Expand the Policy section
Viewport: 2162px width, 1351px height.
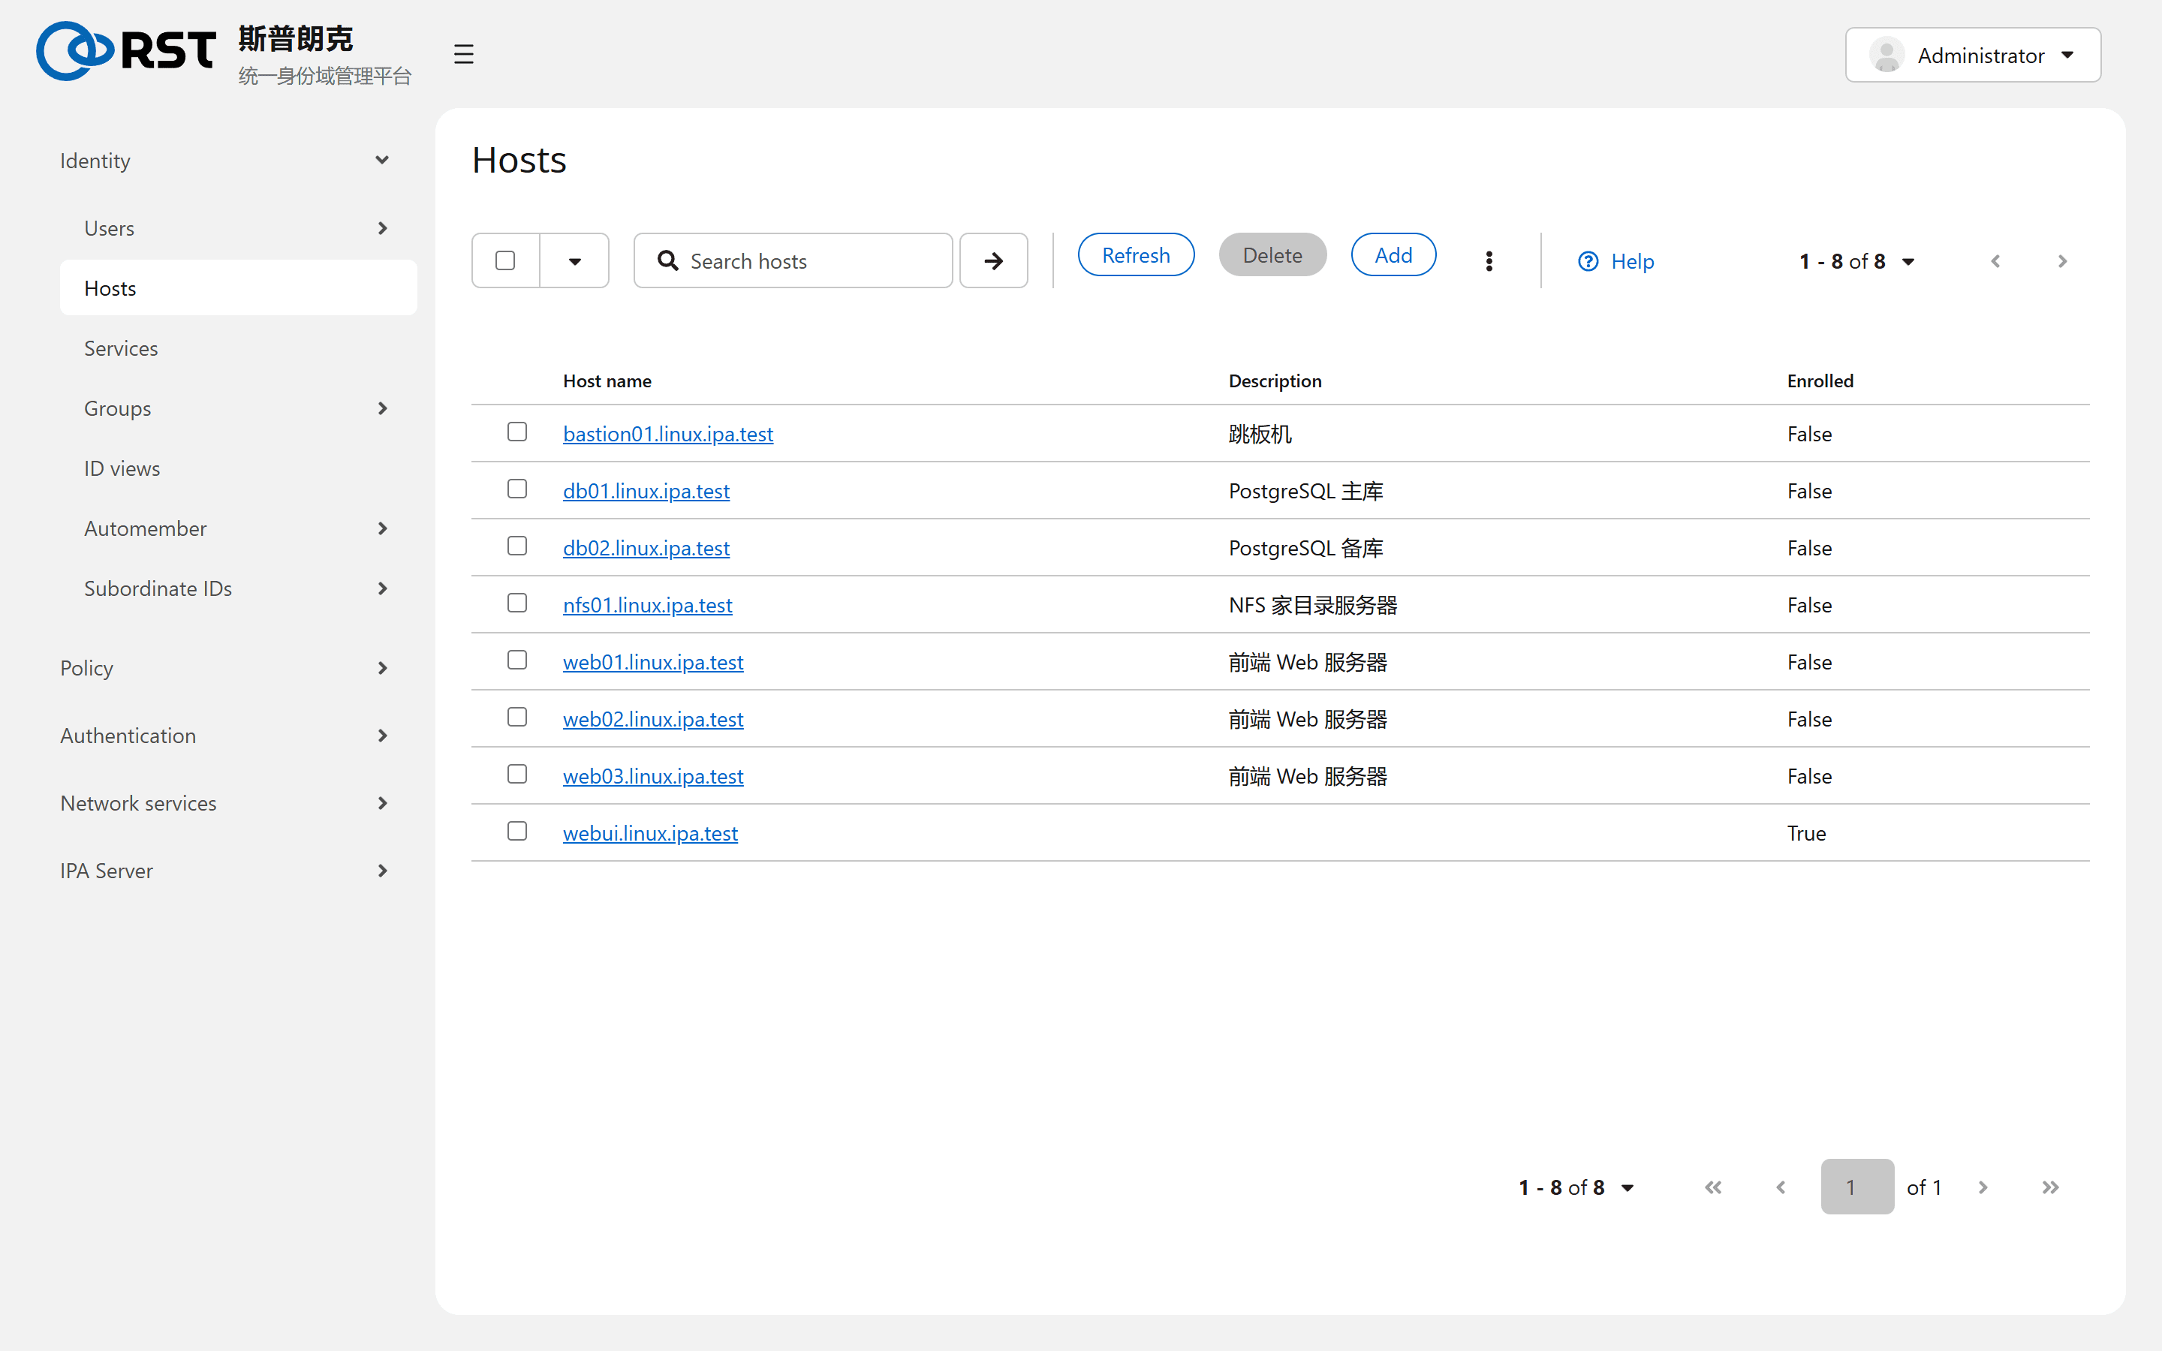[226, 668]
